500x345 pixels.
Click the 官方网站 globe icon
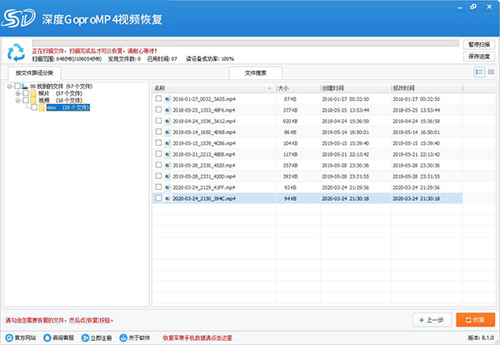[x=7, y=337]
